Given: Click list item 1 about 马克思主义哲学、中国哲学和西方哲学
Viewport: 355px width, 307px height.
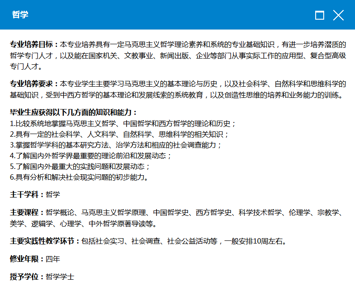Looking at the screenshot, I should pos(123,123).
